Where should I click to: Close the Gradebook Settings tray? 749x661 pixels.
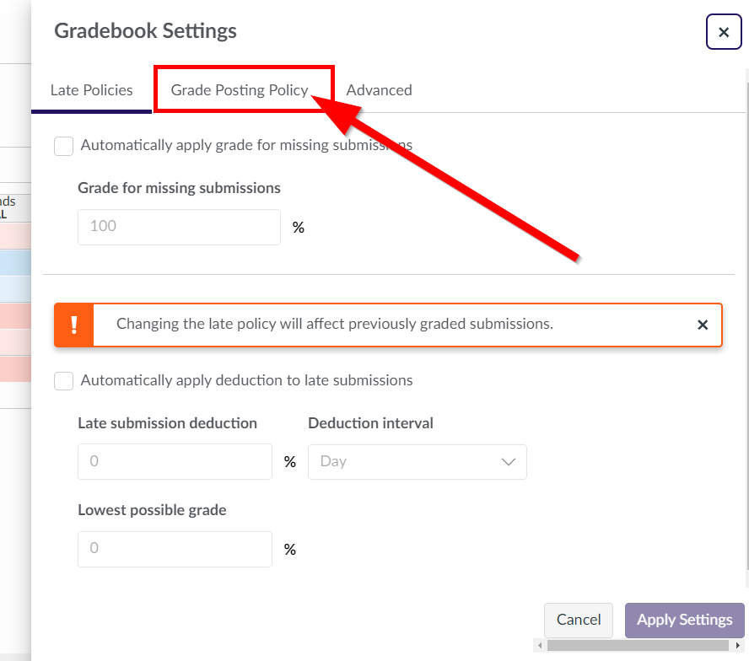pyautogui.click(x=723, y=32)
